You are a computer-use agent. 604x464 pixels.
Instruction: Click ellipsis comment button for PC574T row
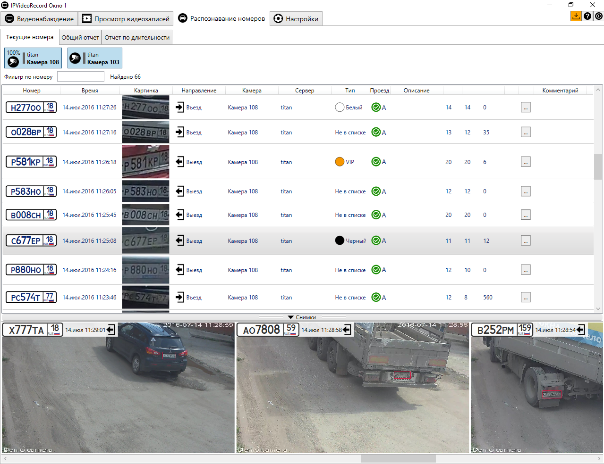pyautogui.click(x=526, y=298)
